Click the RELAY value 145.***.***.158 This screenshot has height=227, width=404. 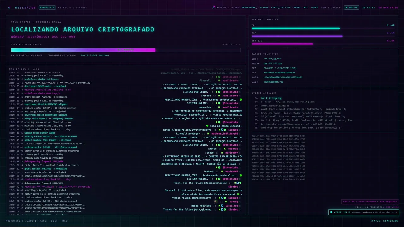(273, 64)
